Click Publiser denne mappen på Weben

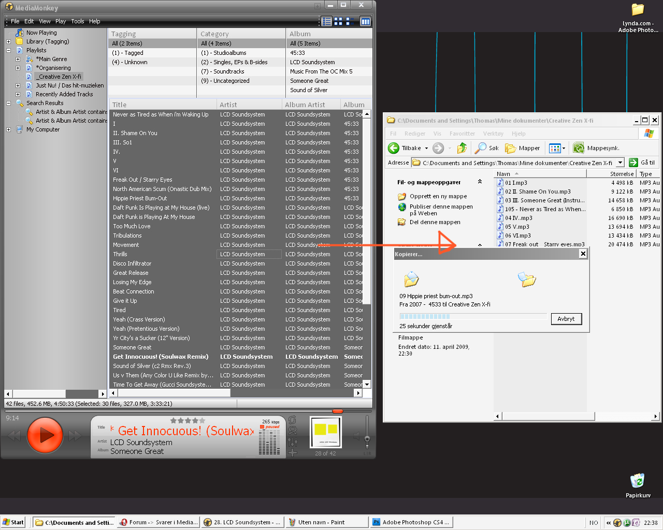pyautogui.click(x=441, y=210)
